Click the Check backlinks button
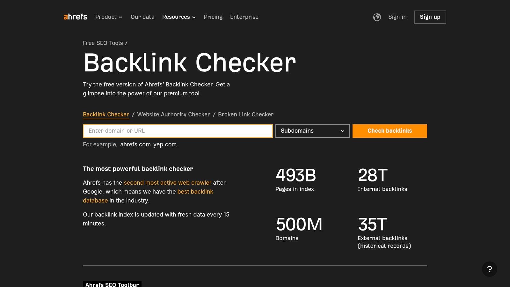Image resolution: width=510 pixels, height=287 pixels. (x=390, y=131)
